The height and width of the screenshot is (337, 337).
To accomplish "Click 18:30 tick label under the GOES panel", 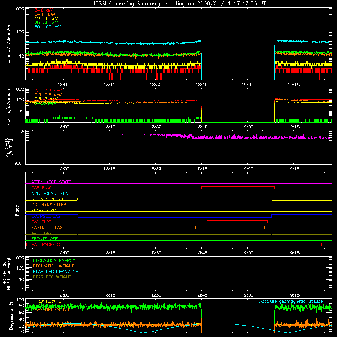I will pos(155,169).
